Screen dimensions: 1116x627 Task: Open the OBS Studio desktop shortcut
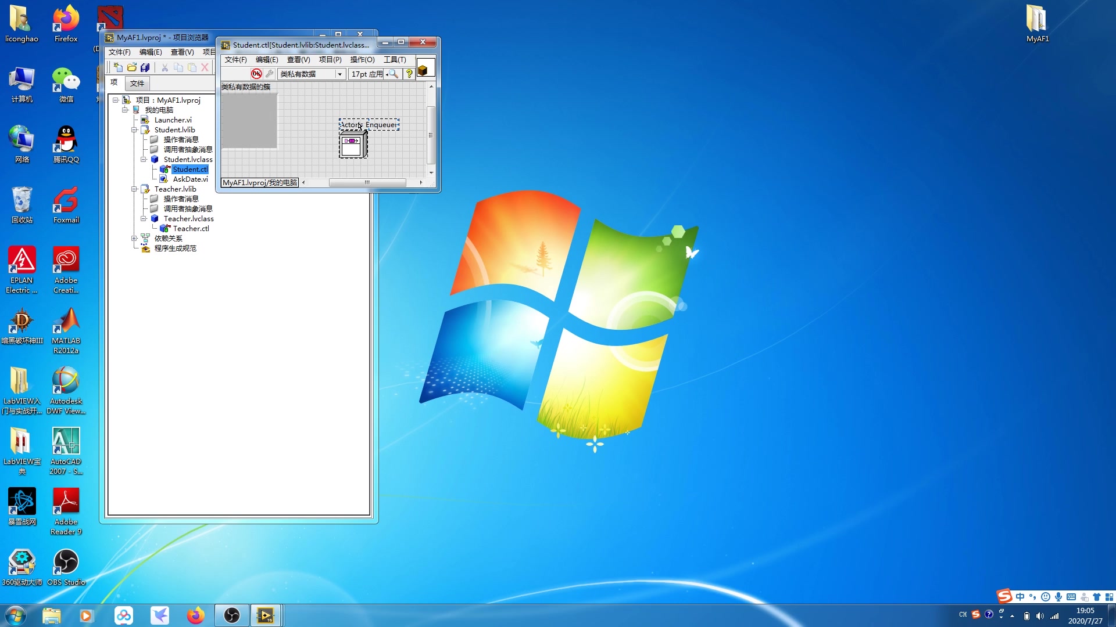click(66, 568)
